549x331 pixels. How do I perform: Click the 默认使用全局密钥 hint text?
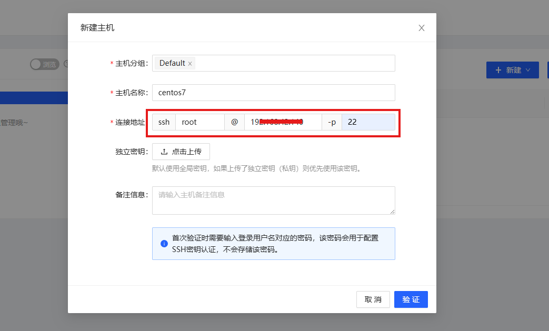(x=257, y=168)
